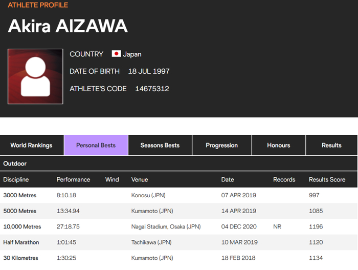Click the NR record marker

pyautogui.click(x=278, y=226)
